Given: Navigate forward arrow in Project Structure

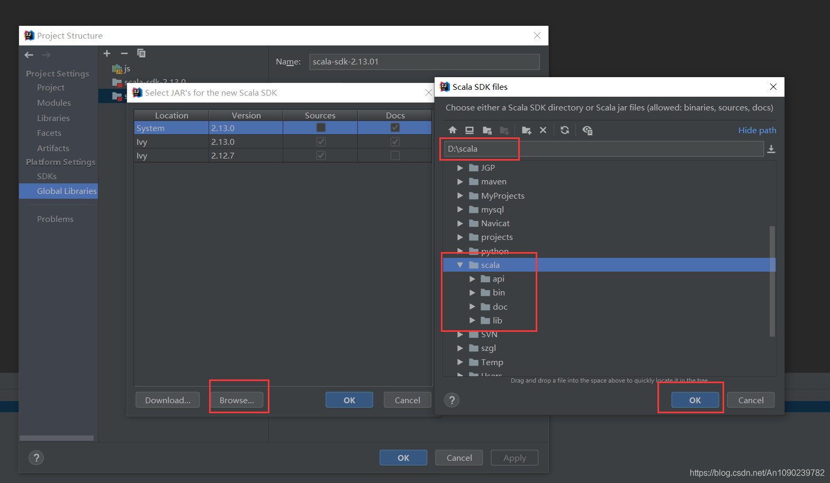Looking at the screenshot, I should point(47,55).
